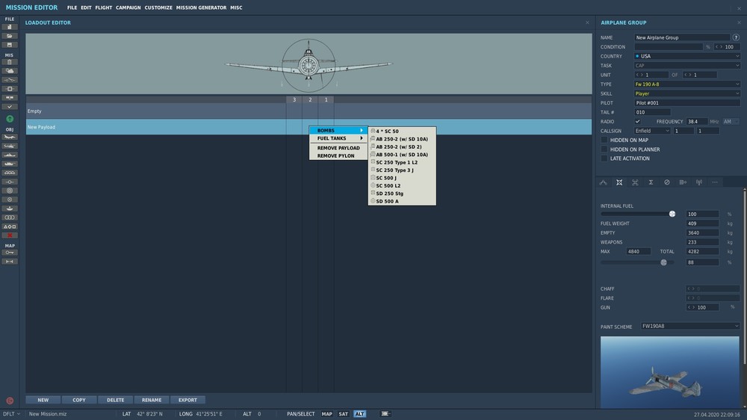Open the SKILL dropdown showing Player

687,93
